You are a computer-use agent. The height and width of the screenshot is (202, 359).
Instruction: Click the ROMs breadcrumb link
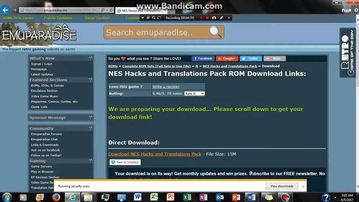(113, 66)
